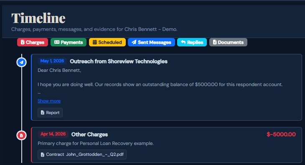The width and height of the screenshot is (305, 165).
Task: Click the paper-plane marker on the timeline
Action: pyautogui.click(x=21, y=62)
